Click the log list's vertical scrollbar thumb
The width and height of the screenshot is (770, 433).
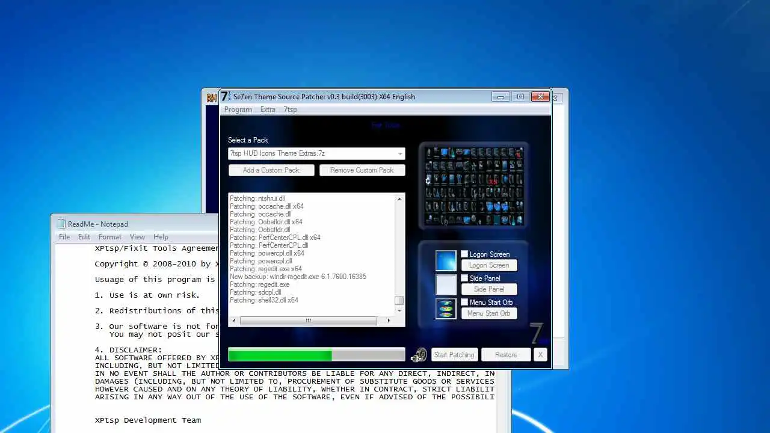coord(399,301)
